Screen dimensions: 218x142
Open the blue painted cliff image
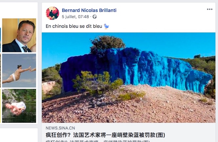point(129,78)
